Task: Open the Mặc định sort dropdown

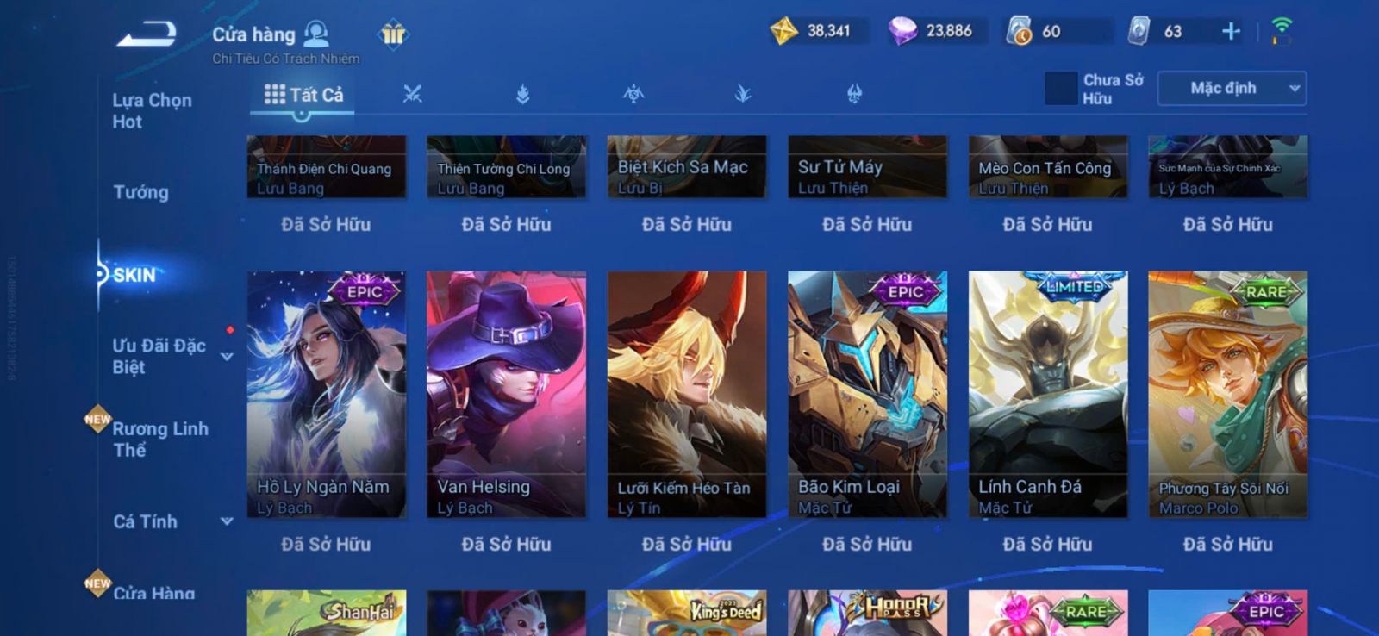Action: click(x=1232, y=88)
